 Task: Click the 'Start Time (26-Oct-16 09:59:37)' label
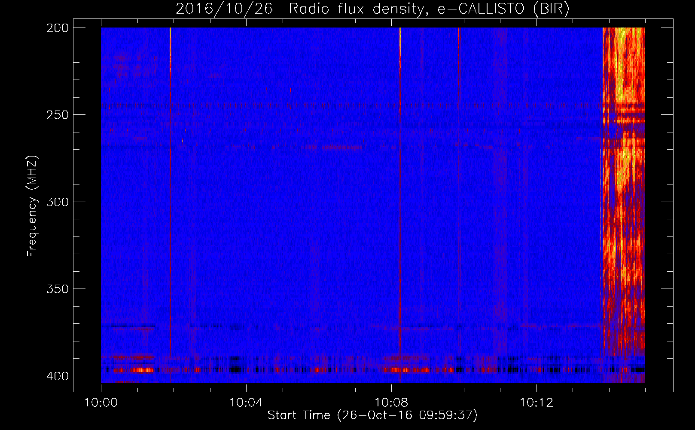pyautogui.click(x=372, y=415)
